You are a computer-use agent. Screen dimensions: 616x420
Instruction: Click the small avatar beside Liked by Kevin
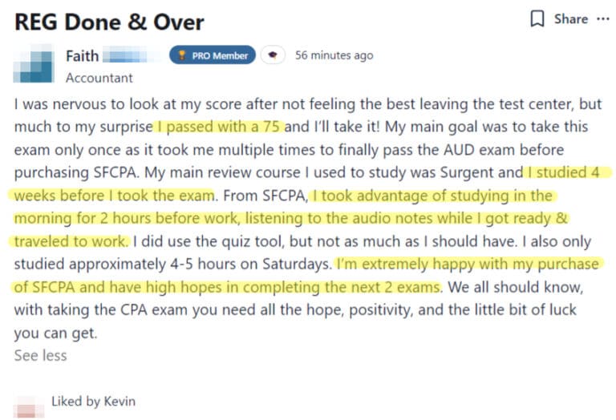[29, 406]
